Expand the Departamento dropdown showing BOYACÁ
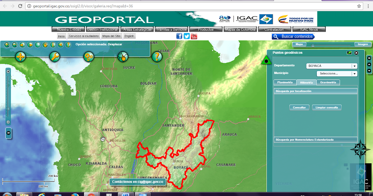Screen dimensions: 373x196 [x=354, y=66]
